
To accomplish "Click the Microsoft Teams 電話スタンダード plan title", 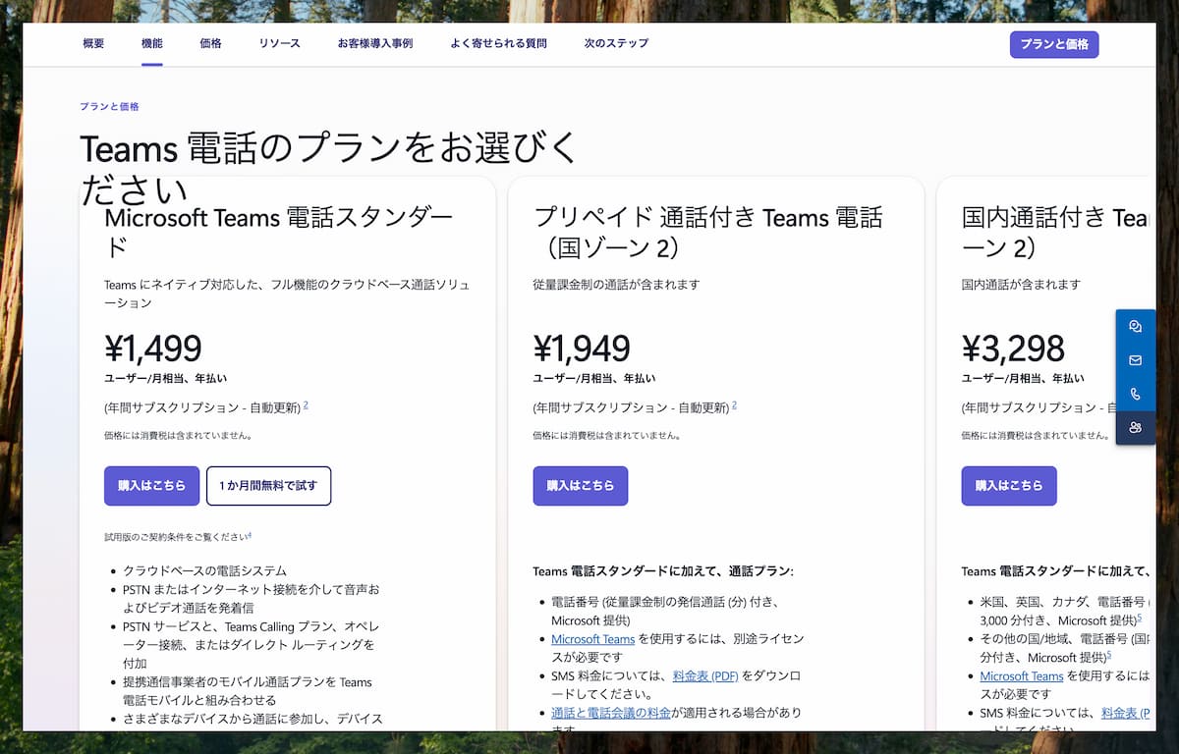I will (x=279, y=232).
